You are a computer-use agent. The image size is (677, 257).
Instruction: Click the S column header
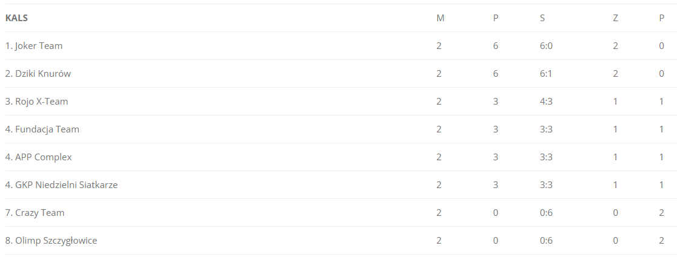tap(542, 18)
